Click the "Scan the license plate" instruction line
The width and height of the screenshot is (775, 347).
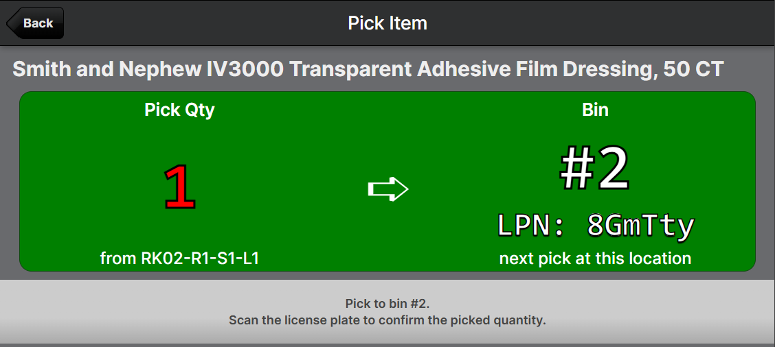click(387, 320)
